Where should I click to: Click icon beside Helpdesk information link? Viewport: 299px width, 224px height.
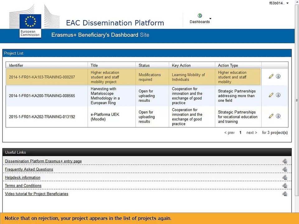click(x=285, y=178)
